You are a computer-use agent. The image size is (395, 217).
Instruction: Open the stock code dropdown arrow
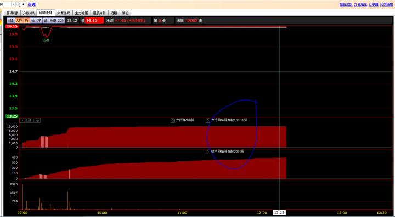pyautogui.click(x=13, y=4)
